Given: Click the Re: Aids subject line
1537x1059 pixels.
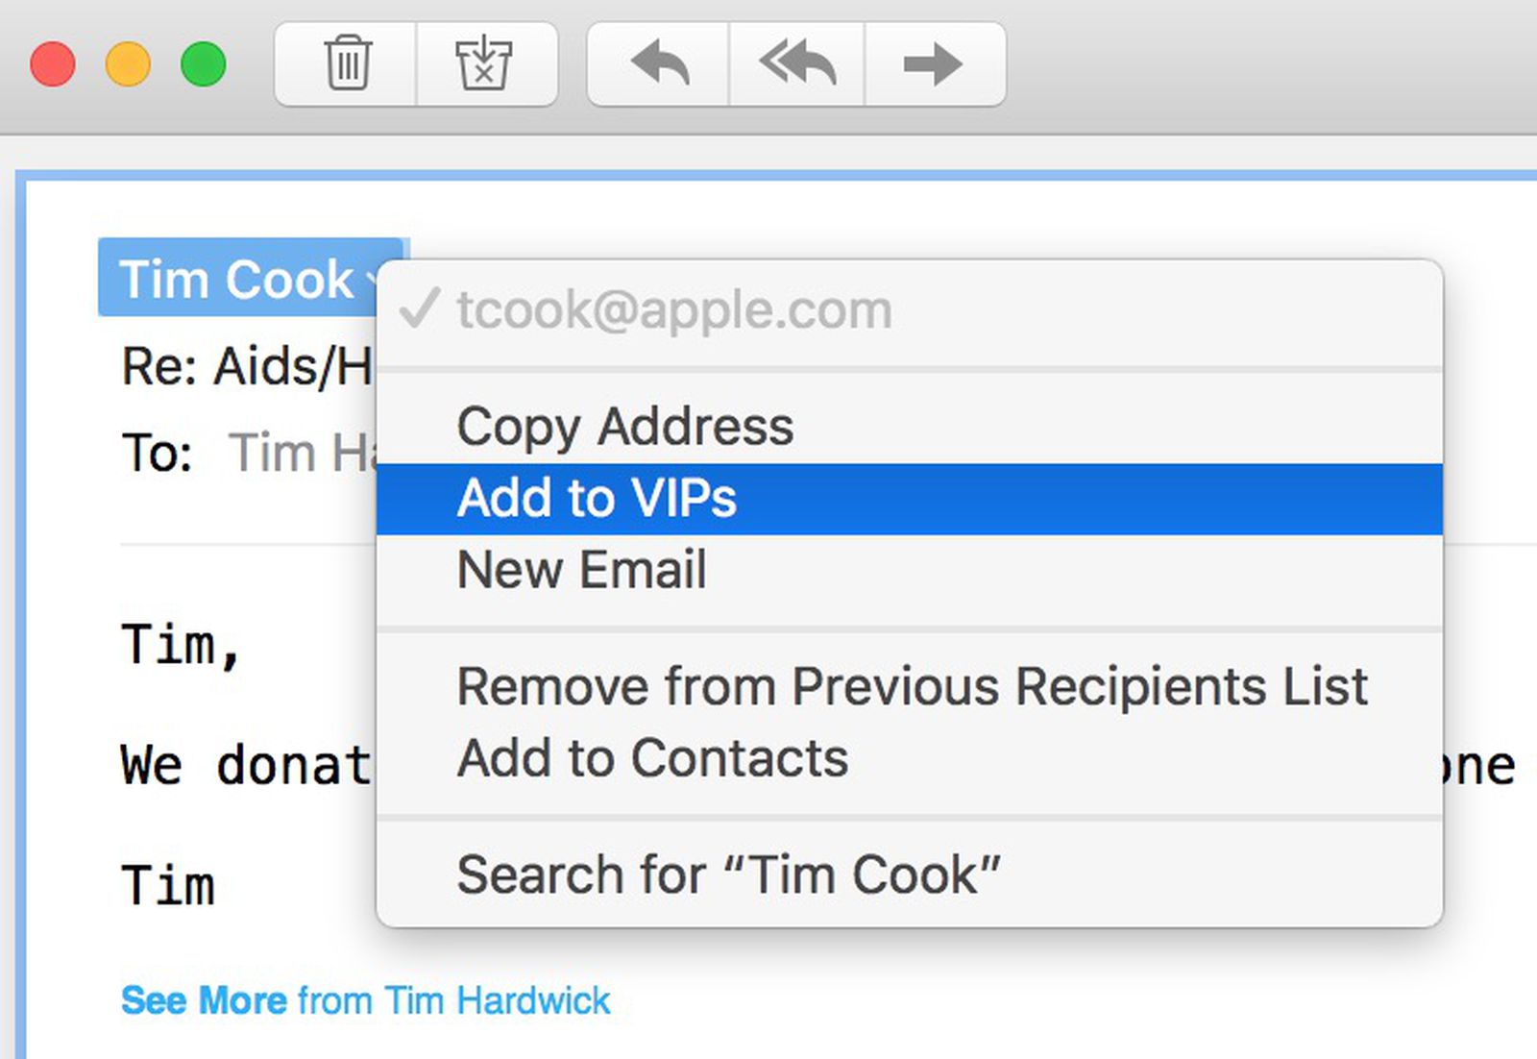Looking at the screenshot, I should pyautogui.click(x=246, y=367).
